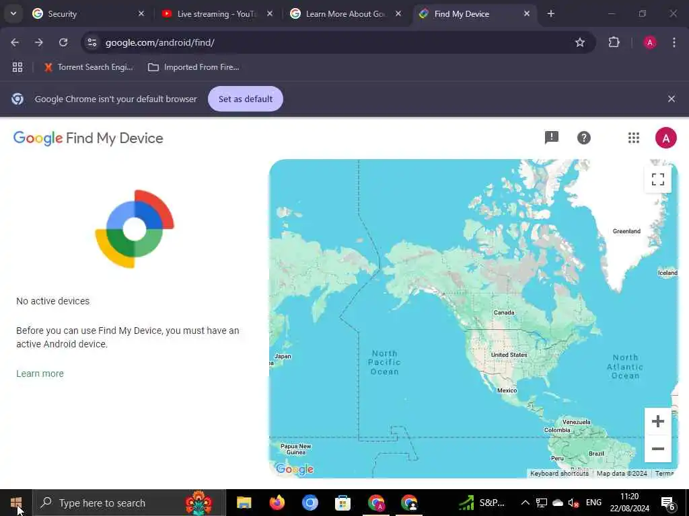The width and height of the screenshot is (689, 516).
Task: Click Google logo on the map
Action: click(295, 469)
